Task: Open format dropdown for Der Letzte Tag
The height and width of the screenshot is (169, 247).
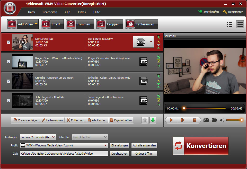Action: 151,42
